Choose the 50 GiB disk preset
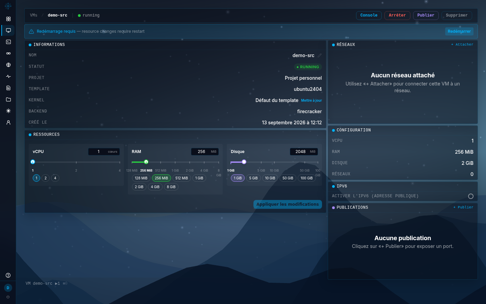486x304 pixels. (x=288, y=178)
